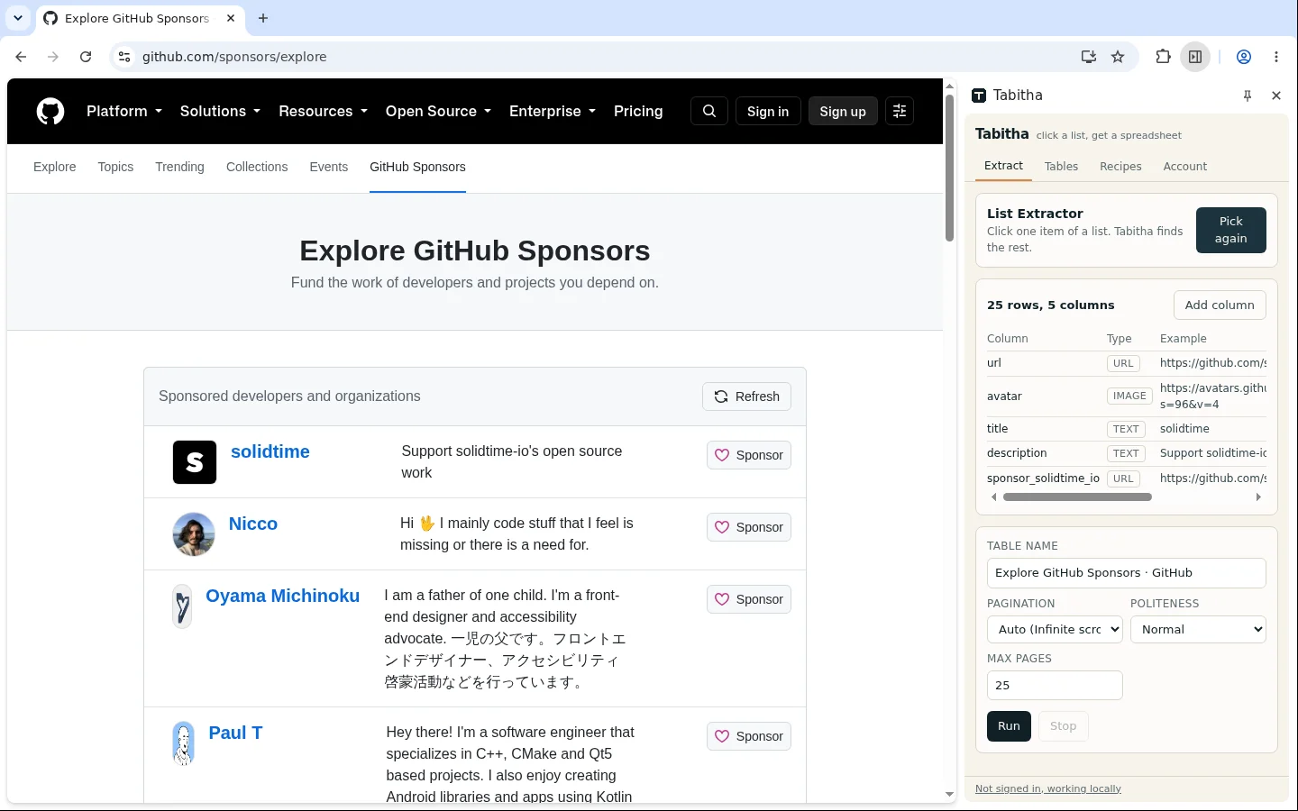The image size is (1298, 811).
Task: Click the browser back arrow
Action: coord(21,57)
